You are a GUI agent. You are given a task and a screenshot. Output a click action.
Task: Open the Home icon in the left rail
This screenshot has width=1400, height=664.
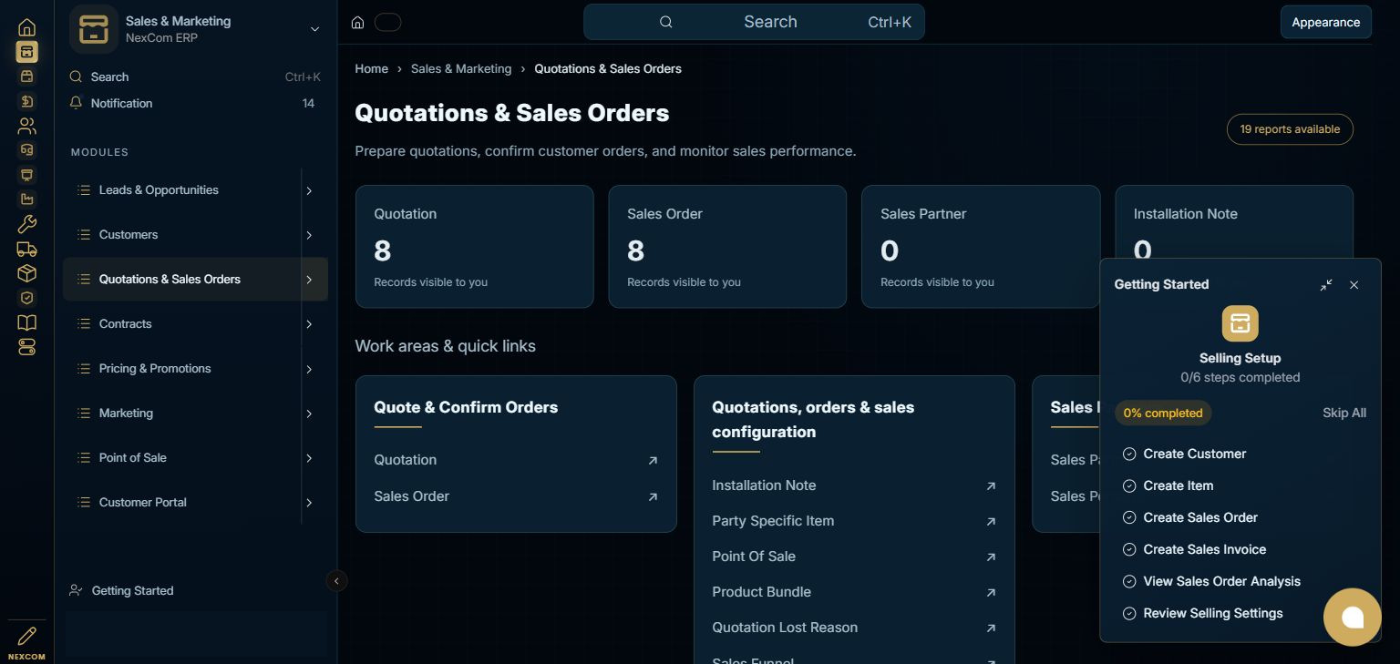coord(26,27)
